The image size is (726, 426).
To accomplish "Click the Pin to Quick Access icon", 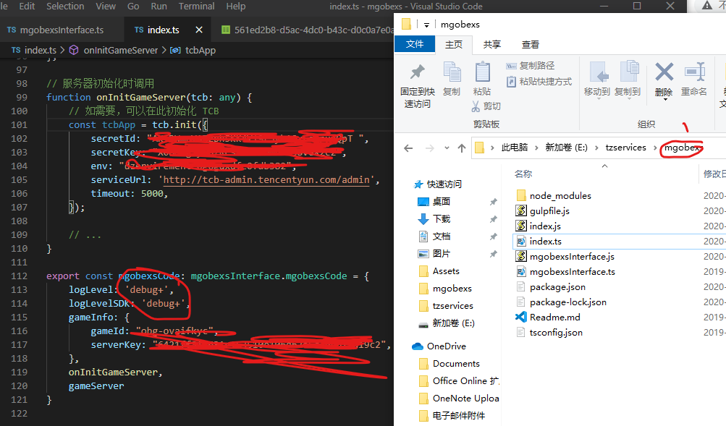I will click(417, 72).
